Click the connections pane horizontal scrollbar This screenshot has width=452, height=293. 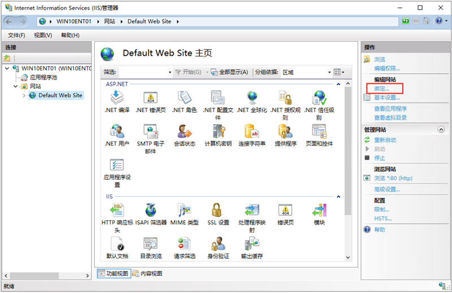point(34,276)
